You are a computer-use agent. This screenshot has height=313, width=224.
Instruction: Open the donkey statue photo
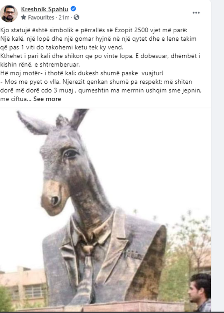click(x=105, y=210)
